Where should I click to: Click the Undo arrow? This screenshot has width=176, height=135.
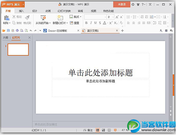click(31, 31)
